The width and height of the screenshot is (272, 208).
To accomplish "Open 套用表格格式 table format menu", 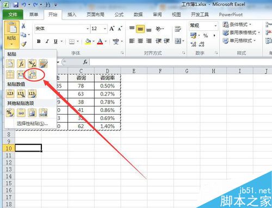I will tap(241, 33).
